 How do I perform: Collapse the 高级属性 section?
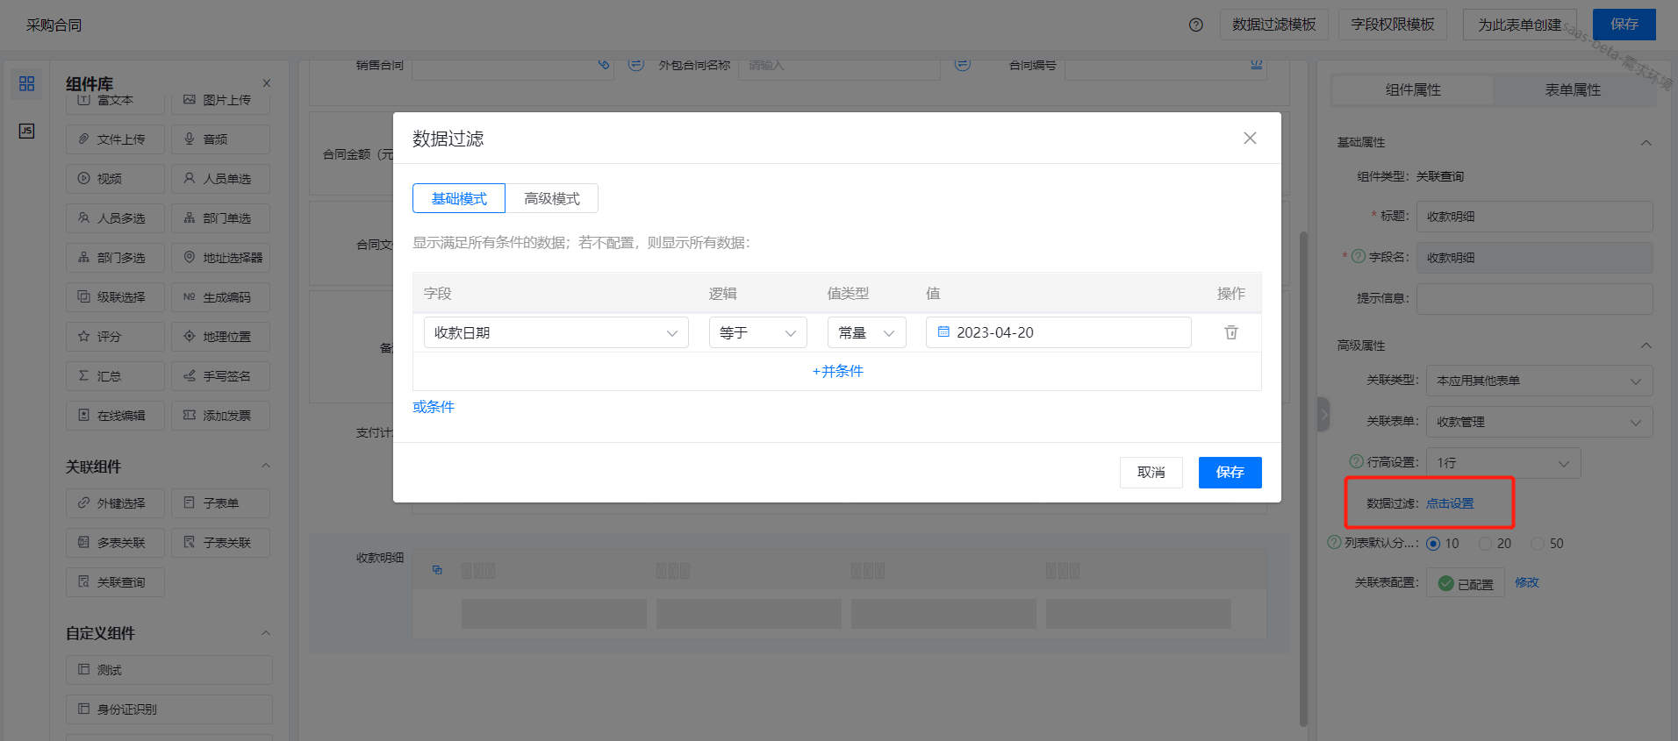[x=1646, y=346]
